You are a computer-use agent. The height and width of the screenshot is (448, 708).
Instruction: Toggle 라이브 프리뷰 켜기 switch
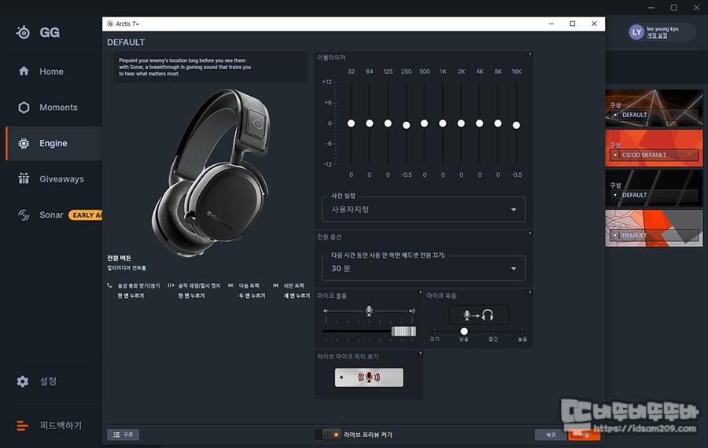pos(328,435)
